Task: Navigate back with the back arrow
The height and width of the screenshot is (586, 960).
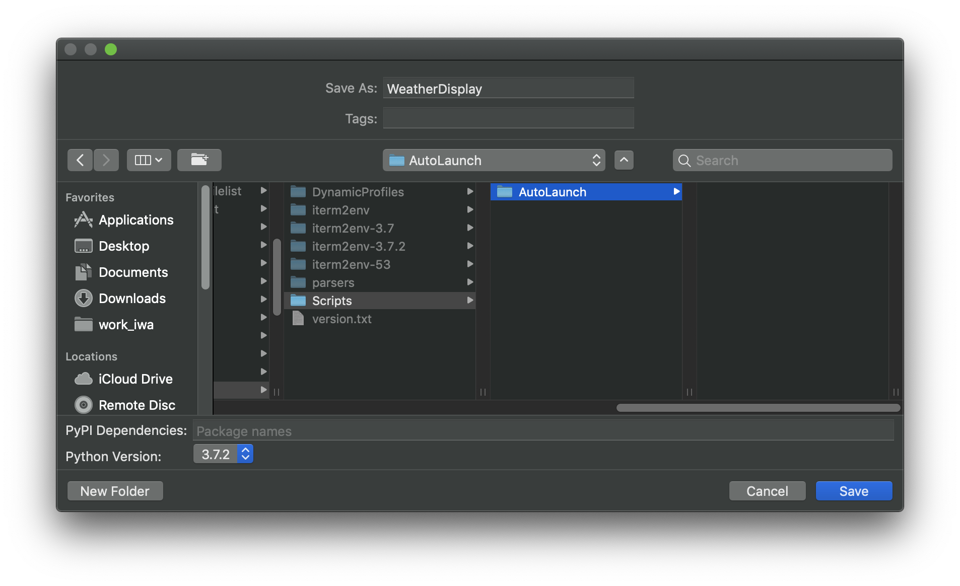Action: point(80,160)
